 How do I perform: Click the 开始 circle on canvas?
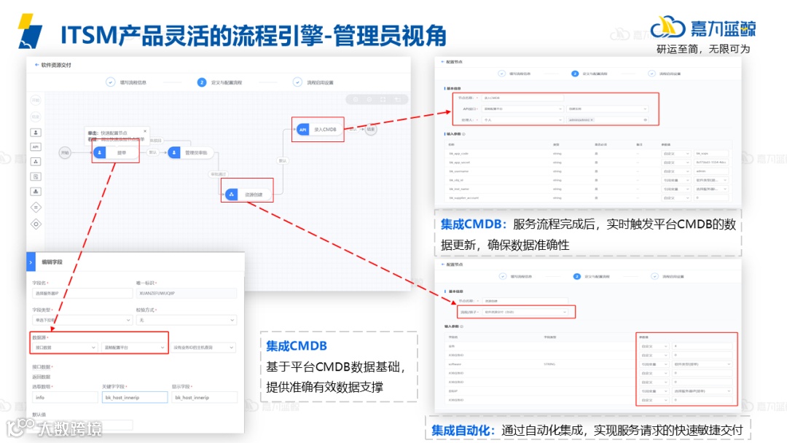click(65, 152)
